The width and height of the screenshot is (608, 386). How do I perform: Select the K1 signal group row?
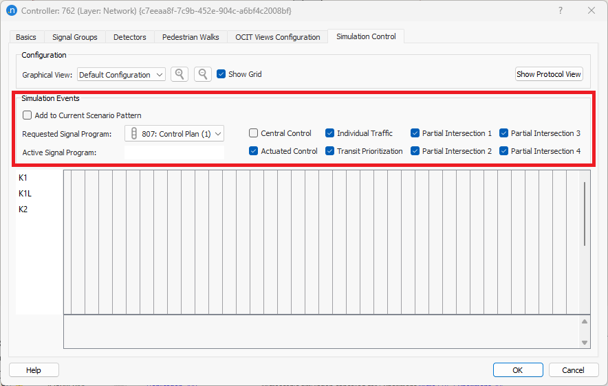pos(23,178)
